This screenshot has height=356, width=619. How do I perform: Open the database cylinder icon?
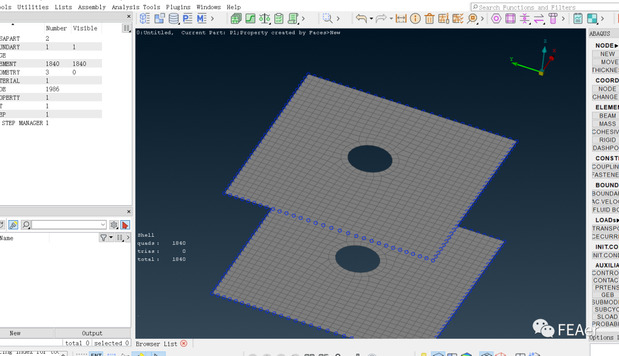[174, 18]
